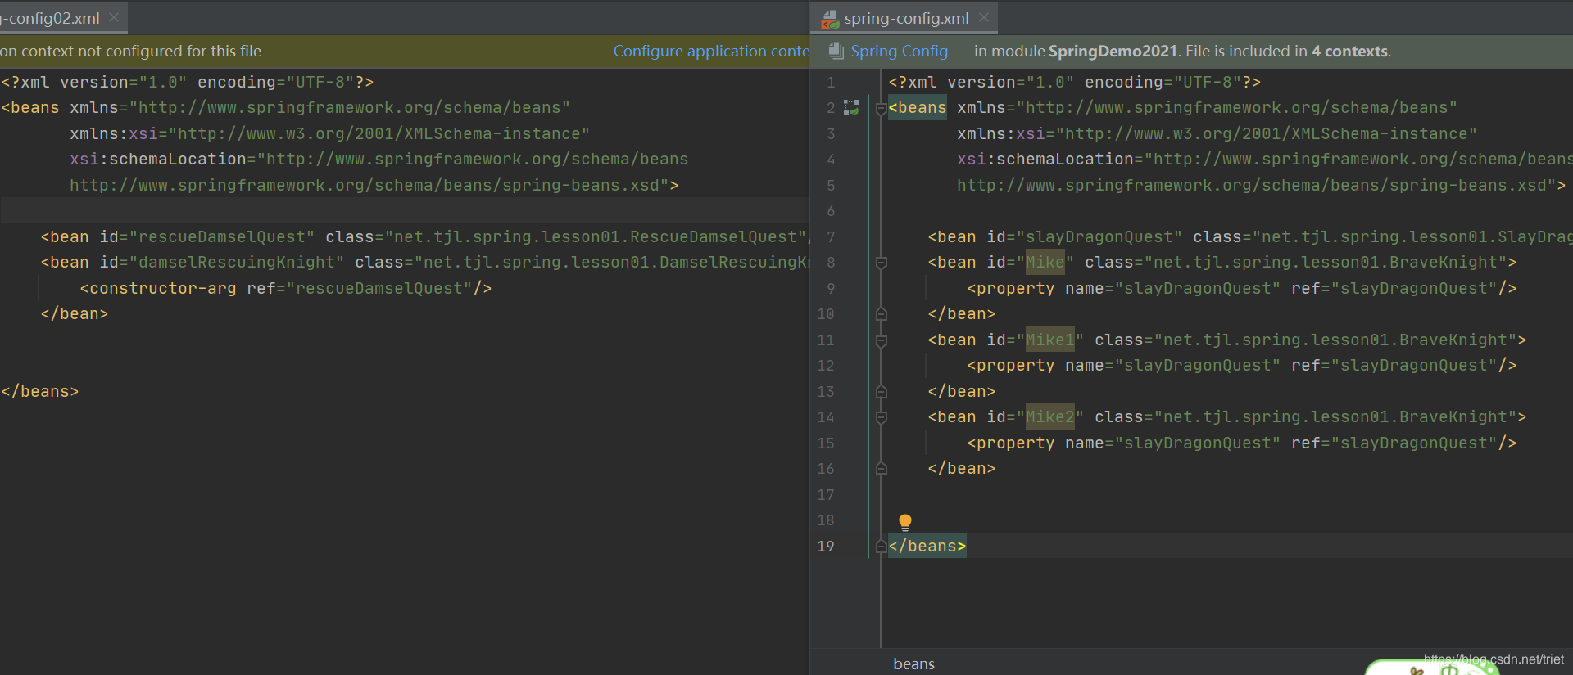Click line number 19 in the gutter
This screenshot has height=675, width=1573.
(826, 546)
